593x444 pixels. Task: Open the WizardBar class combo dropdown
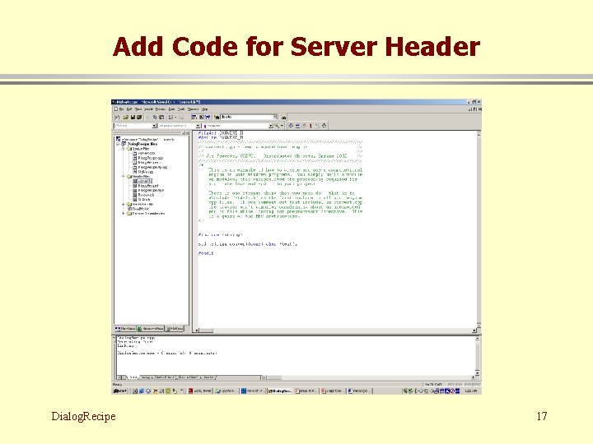(x=154, y=125)
